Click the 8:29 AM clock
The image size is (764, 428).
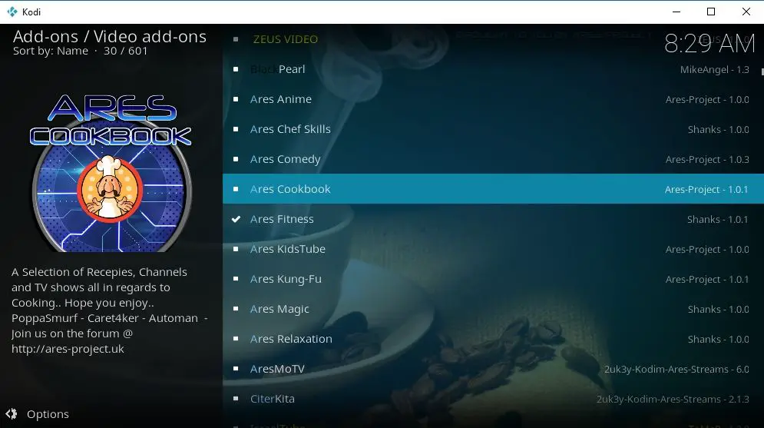point(709,44)
